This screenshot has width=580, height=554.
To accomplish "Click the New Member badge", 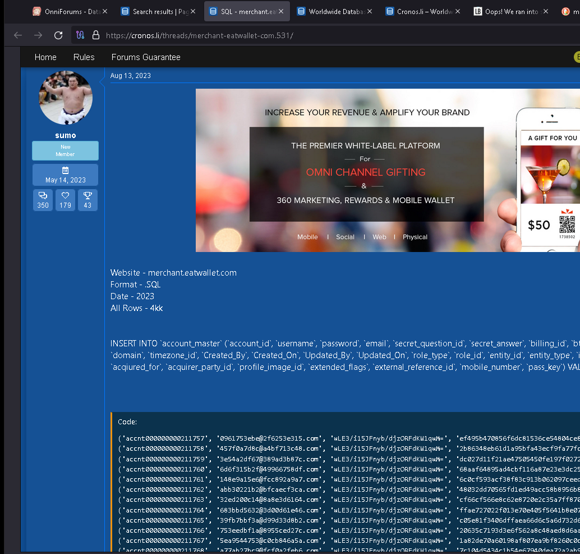I will pyautogui.click(x=65, y=150).
